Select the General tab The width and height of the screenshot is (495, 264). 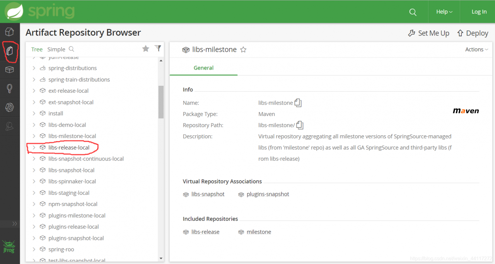click(203, 68)
